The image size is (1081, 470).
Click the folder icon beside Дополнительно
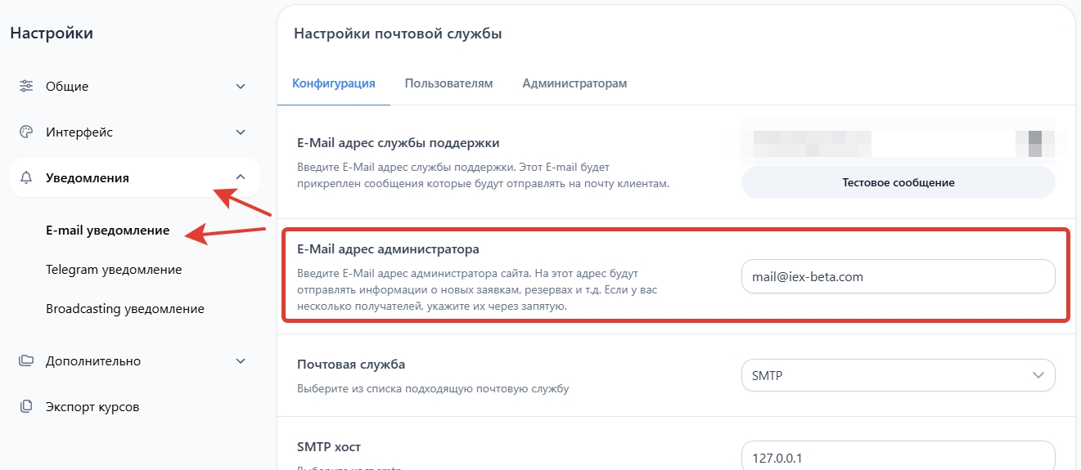(x=26, y=360)
